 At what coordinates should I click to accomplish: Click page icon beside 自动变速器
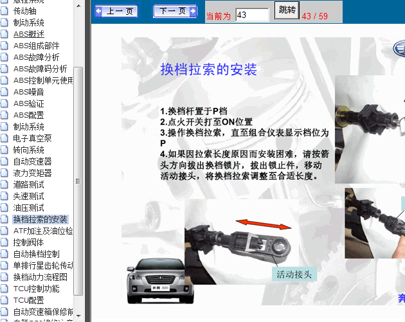click(4, 161)
